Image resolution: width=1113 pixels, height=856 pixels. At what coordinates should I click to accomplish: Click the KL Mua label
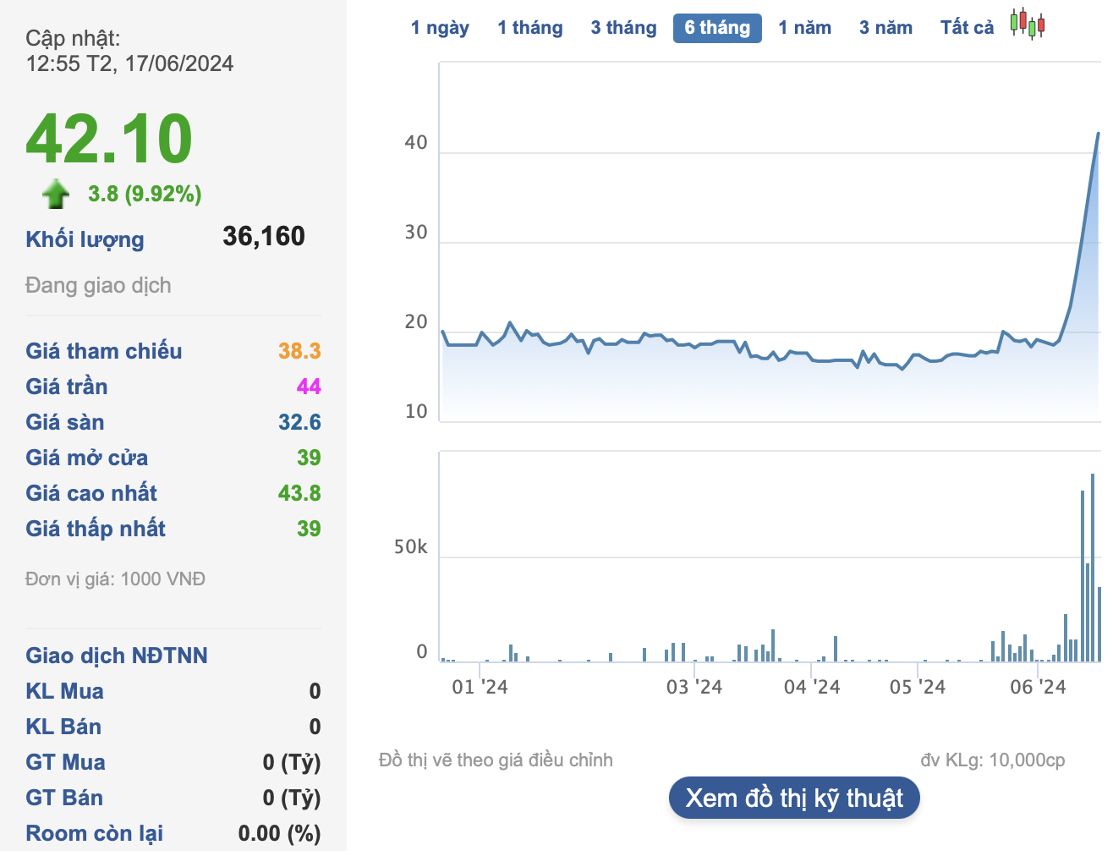coord(64,691)
